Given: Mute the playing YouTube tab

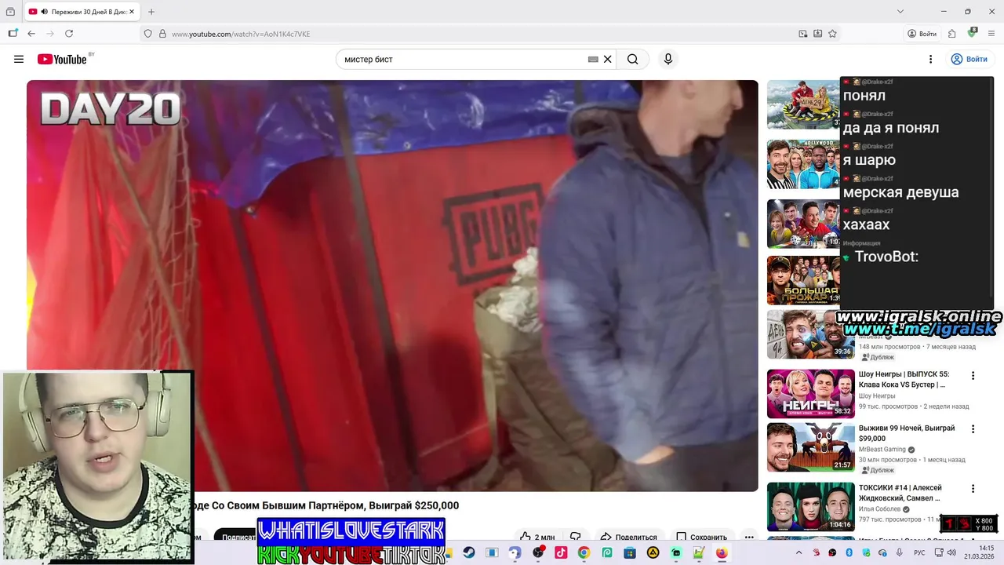Looking at the screenshot, I should 44,12.
